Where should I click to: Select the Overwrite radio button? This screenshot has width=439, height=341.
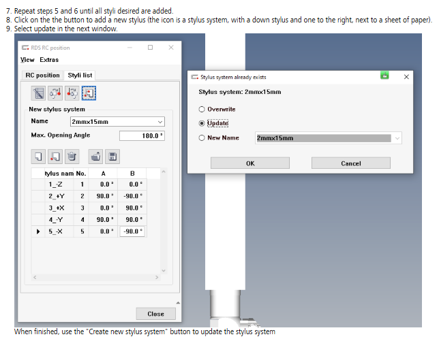point(202,110)
